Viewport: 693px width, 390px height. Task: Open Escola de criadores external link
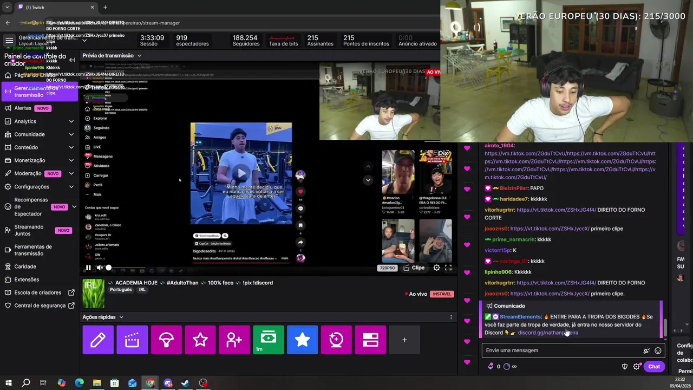(39, 292)
